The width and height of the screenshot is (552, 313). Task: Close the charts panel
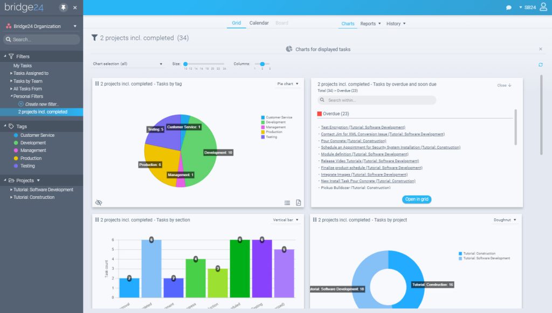tap(540, 49)
